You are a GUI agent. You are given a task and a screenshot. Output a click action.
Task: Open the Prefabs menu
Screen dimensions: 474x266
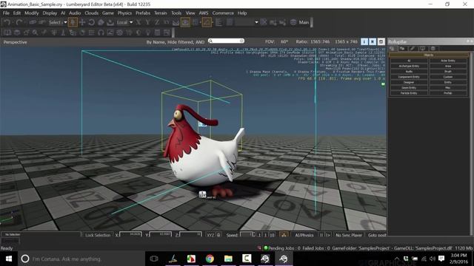[143, 13]
